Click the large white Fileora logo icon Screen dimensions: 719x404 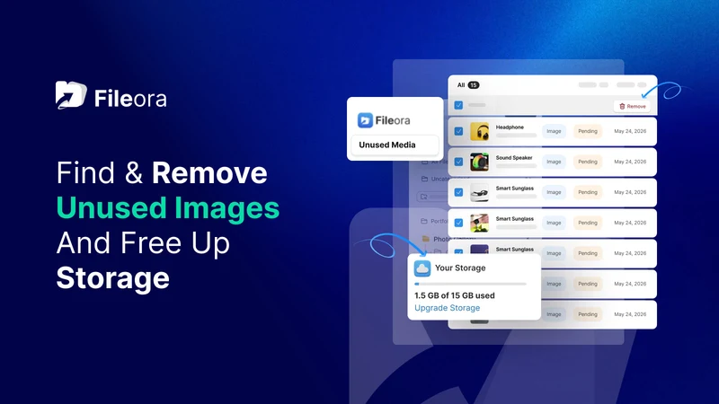71,95
